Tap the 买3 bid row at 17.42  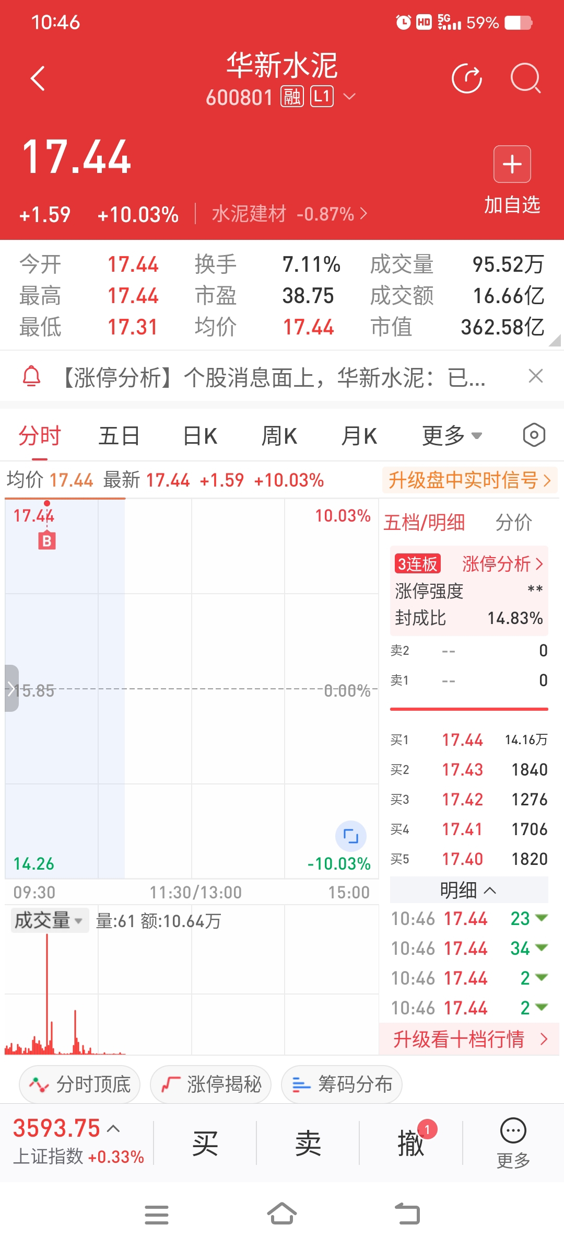(469, 799)
